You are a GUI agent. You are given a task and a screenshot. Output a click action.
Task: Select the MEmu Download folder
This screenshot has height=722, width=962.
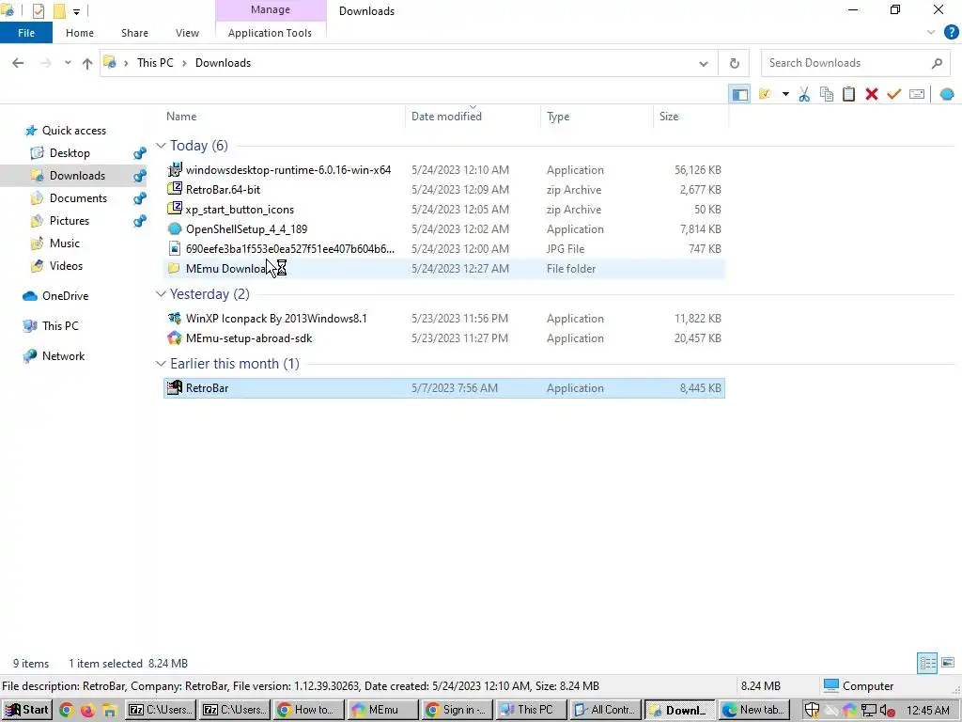[444, 268]
